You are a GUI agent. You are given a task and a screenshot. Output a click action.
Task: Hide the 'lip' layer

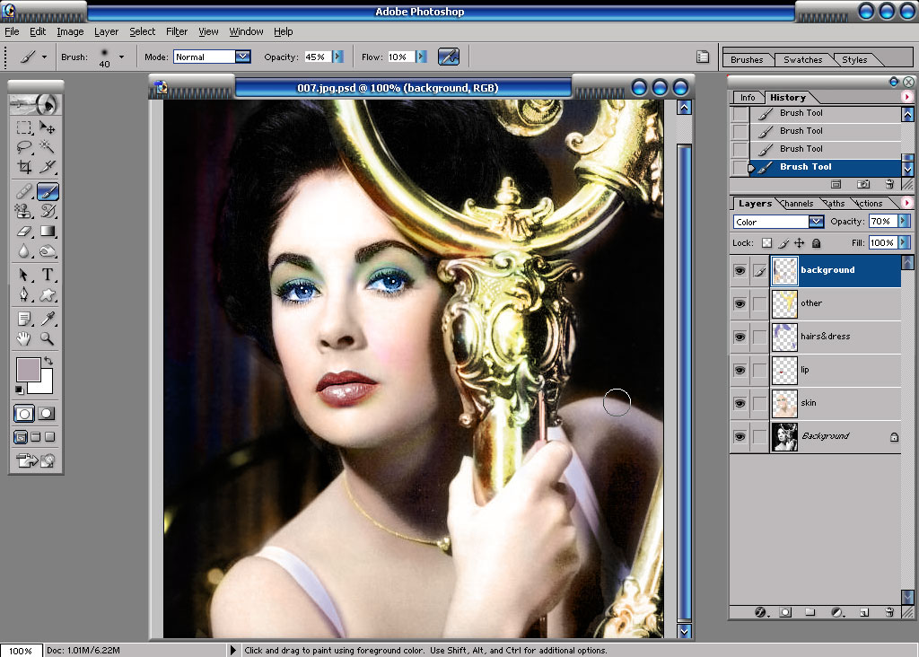(740, 371)
